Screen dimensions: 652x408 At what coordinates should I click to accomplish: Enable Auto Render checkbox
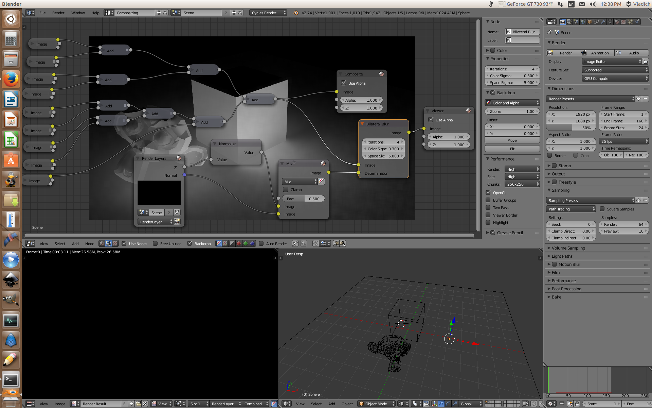[x=261, y=243]
